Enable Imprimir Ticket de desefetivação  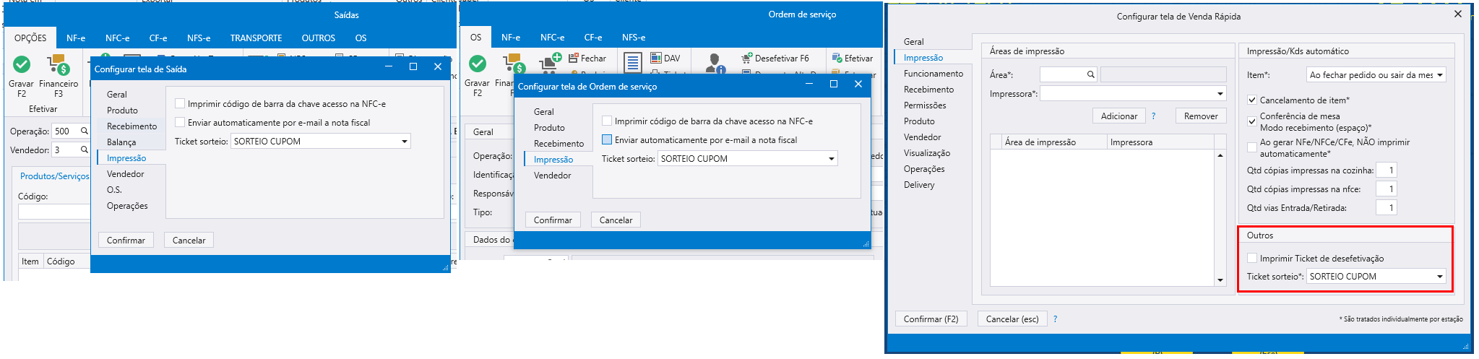point(1252,258)
